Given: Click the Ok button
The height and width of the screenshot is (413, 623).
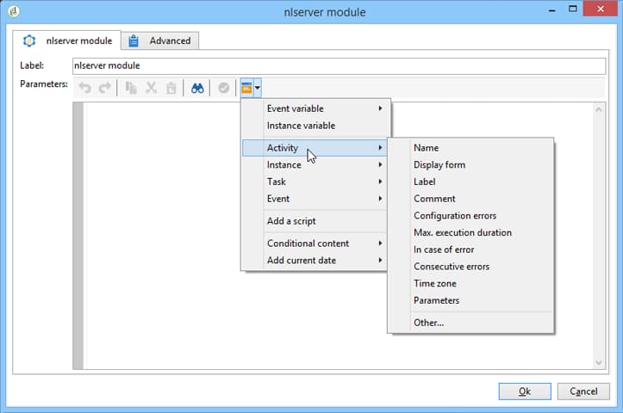Looking at the screenshot, I should (525, 391).
